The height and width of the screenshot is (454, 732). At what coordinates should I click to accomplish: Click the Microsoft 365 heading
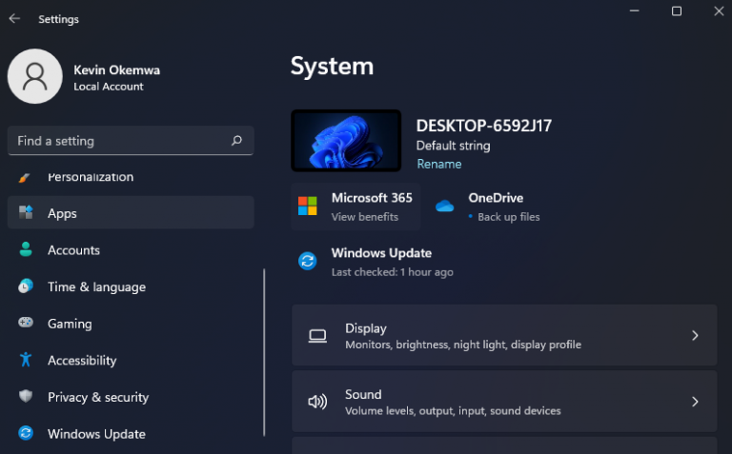tap(372, 198)
